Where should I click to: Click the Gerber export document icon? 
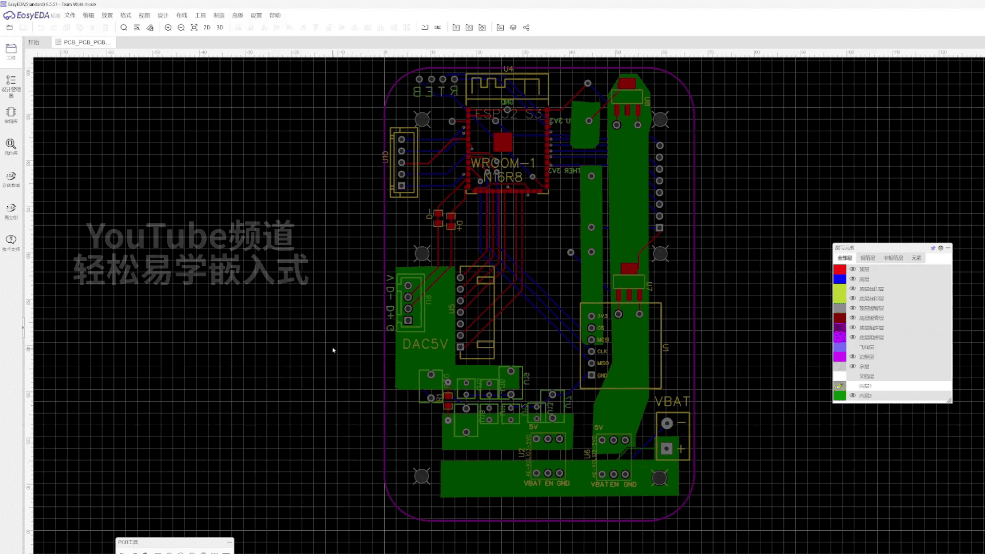click(469, 28)
